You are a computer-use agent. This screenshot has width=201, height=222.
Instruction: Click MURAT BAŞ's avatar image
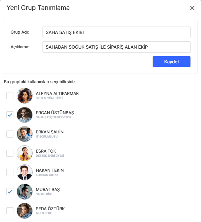pos(25,192)
